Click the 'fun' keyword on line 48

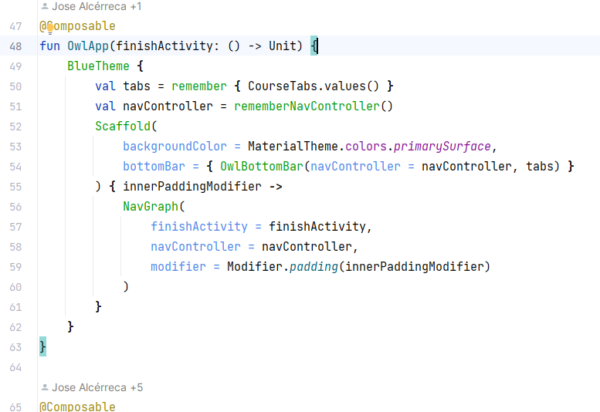coord(49,46)
